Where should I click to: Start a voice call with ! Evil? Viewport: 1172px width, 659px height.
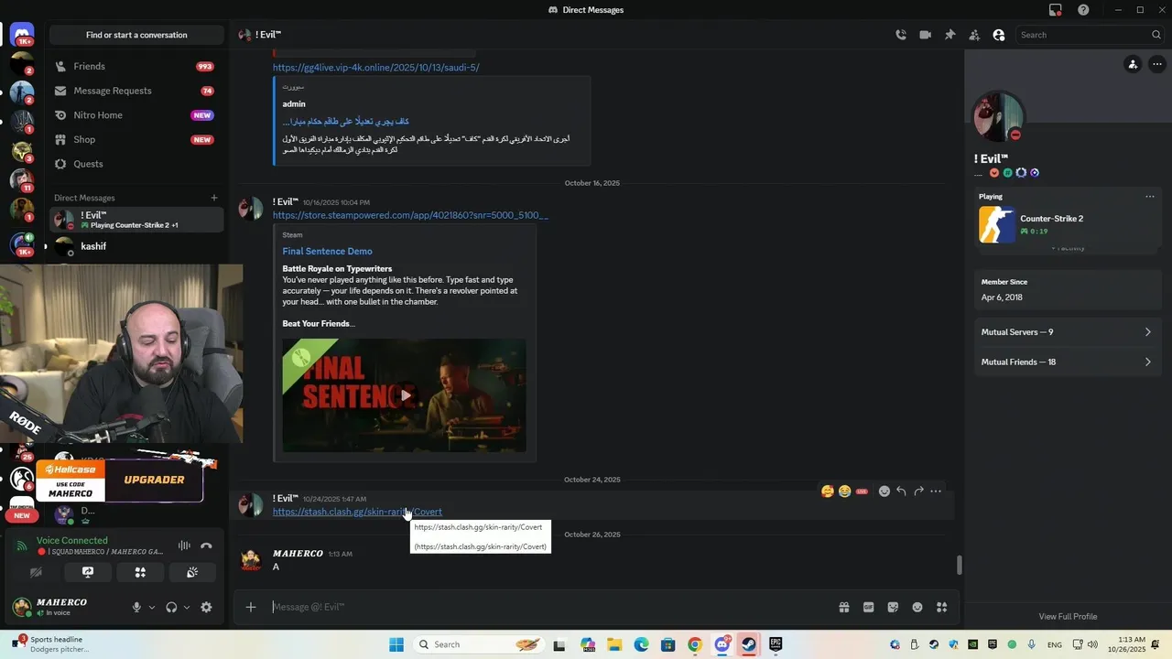point(901,35)
